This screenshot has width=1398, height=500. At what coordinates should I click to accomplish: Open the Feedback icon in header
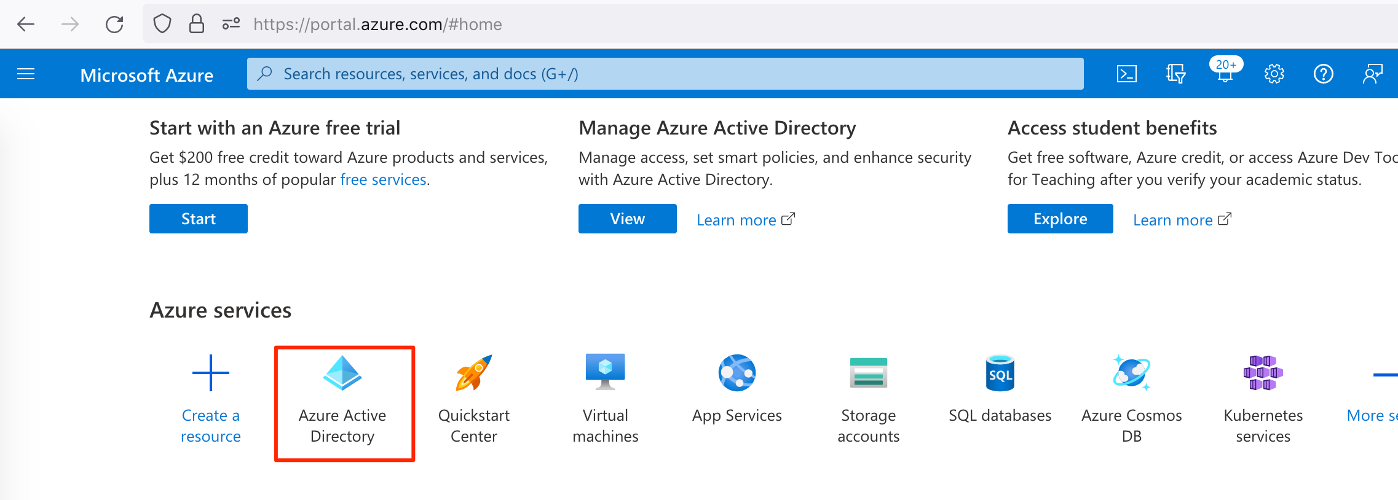1373,74
